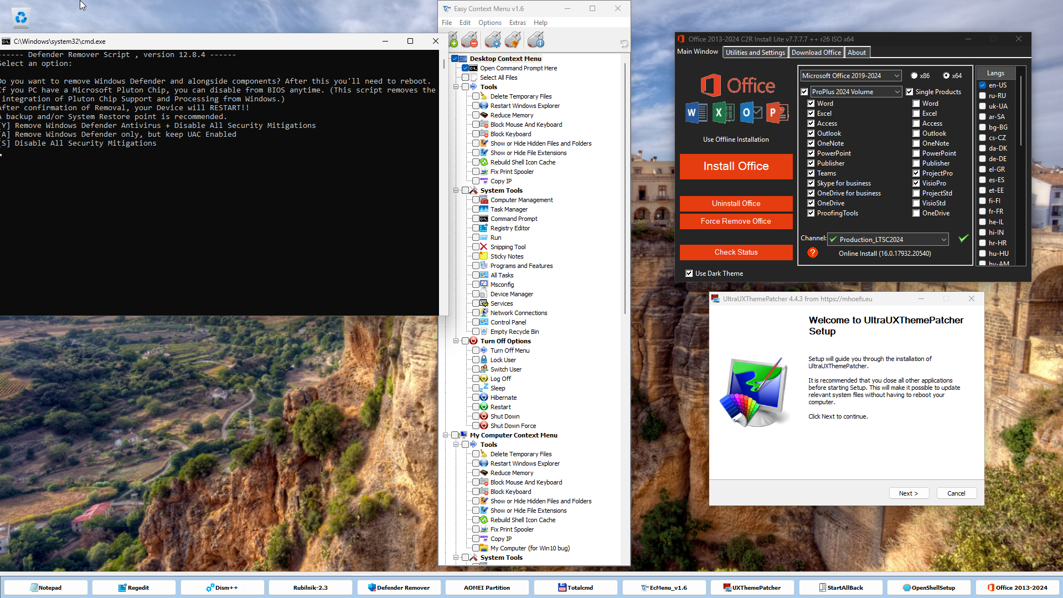Viewport: 1063px width, 598px height.
Task: Open the About info mouse icon in Easy Context Menu
Action: click(536, 40)
